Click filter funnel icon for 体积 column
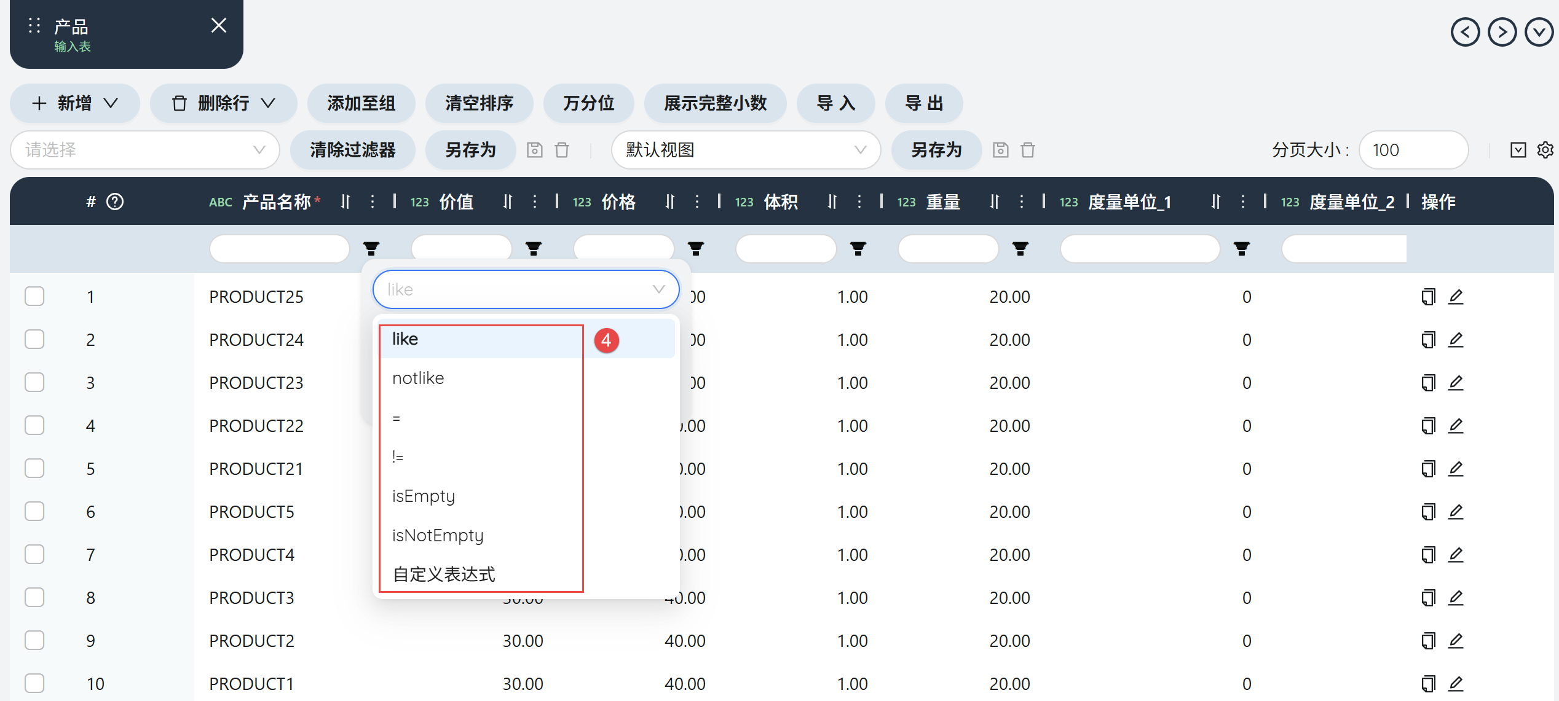 coord(858,249)
